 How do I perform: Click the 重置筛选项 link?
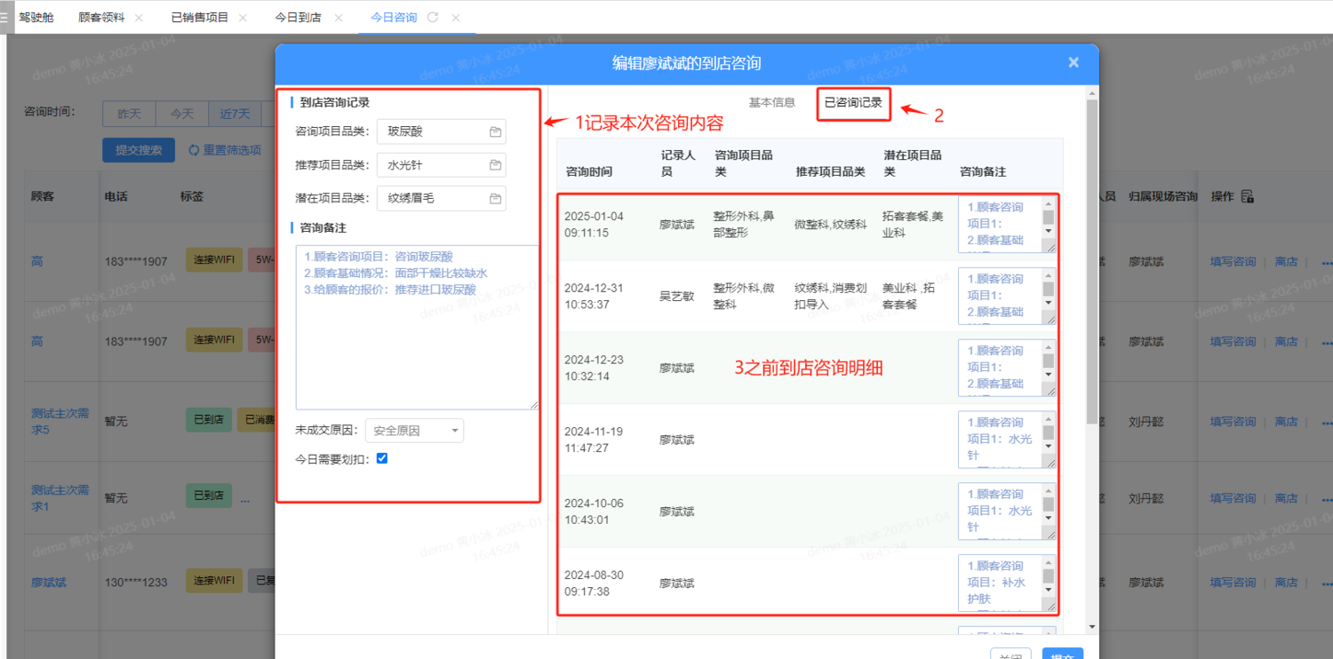(225, 150)
